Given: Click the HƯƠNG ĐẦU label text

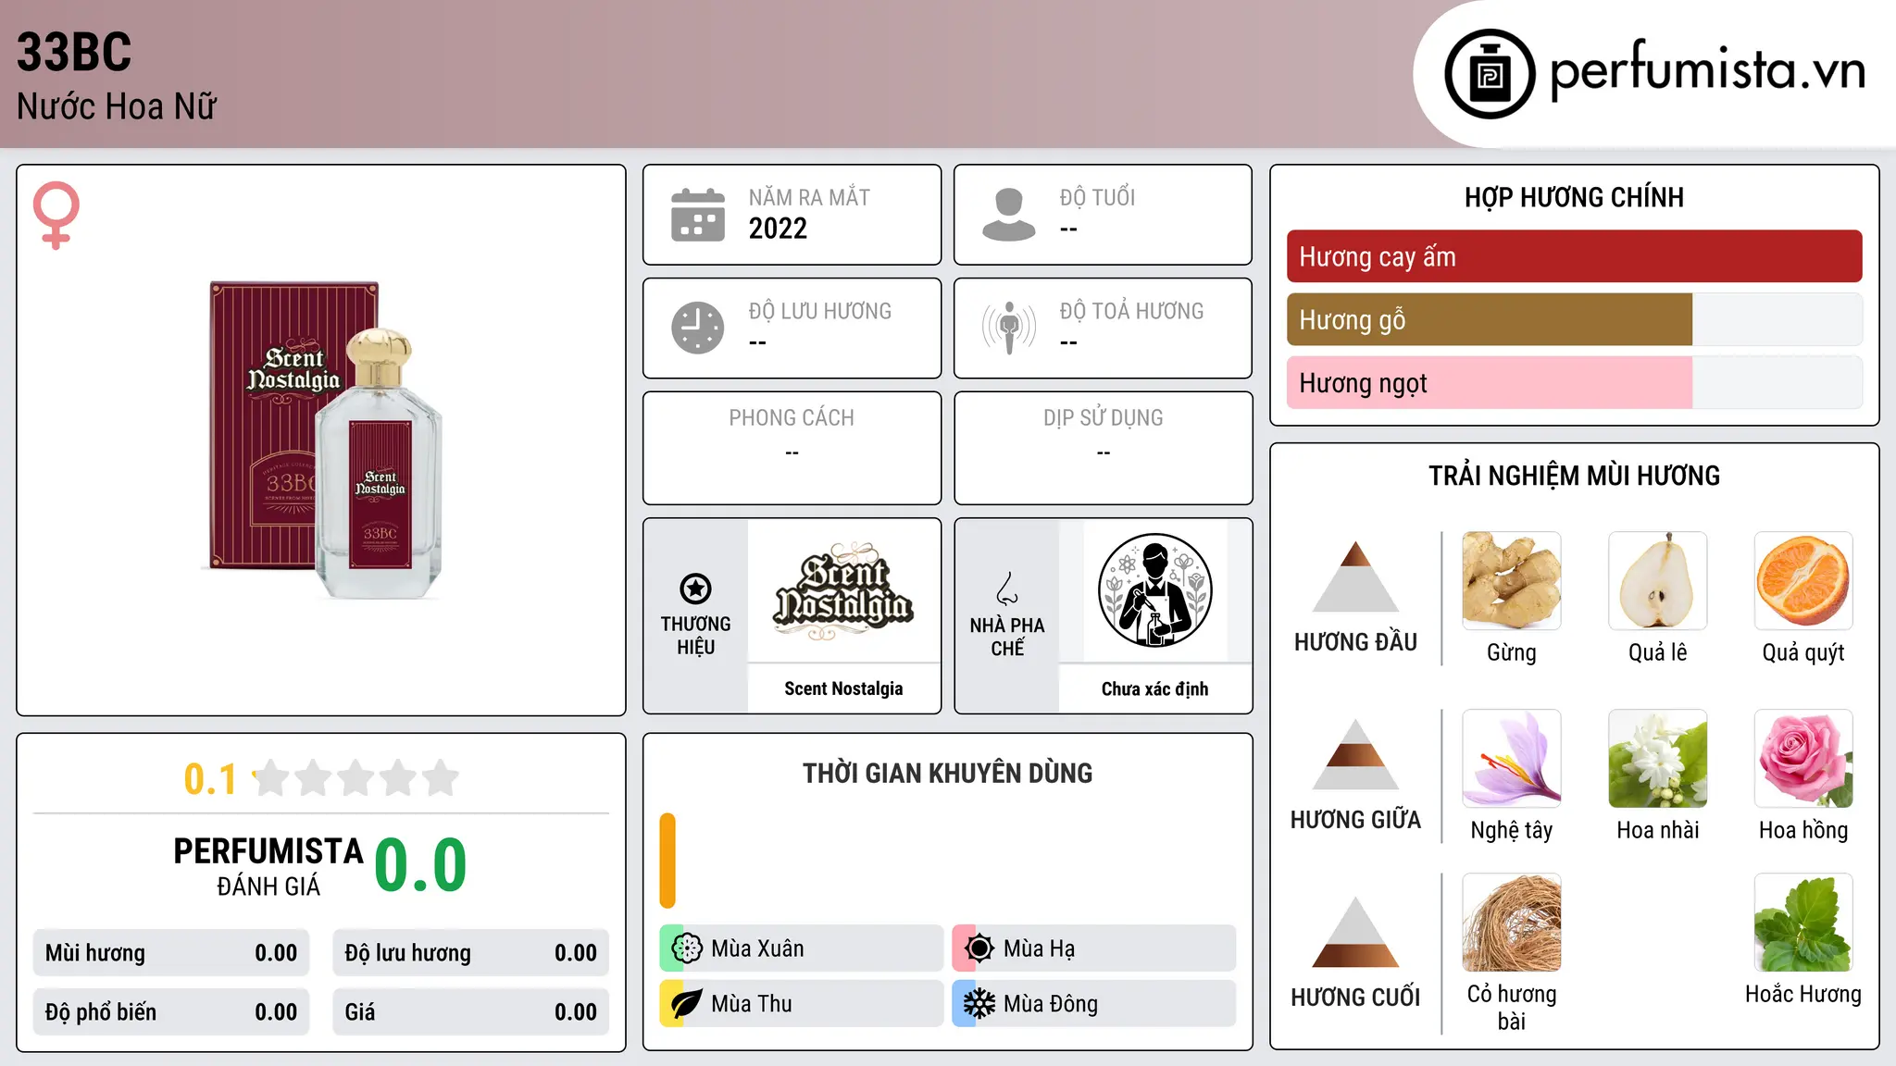Looking at the screenshot, I should click(1355, 642).
